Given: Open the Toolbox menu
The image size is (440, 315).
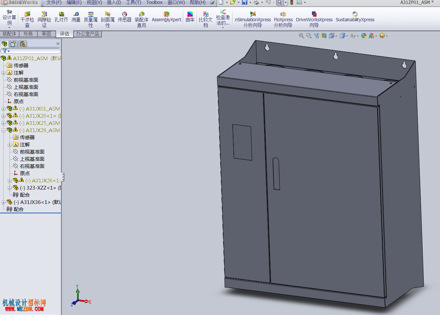Looking at the screenshot, I should point(155,2).
